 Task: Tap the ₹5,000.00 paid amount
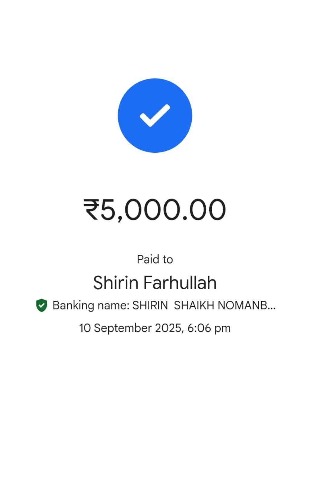point(155,210)
